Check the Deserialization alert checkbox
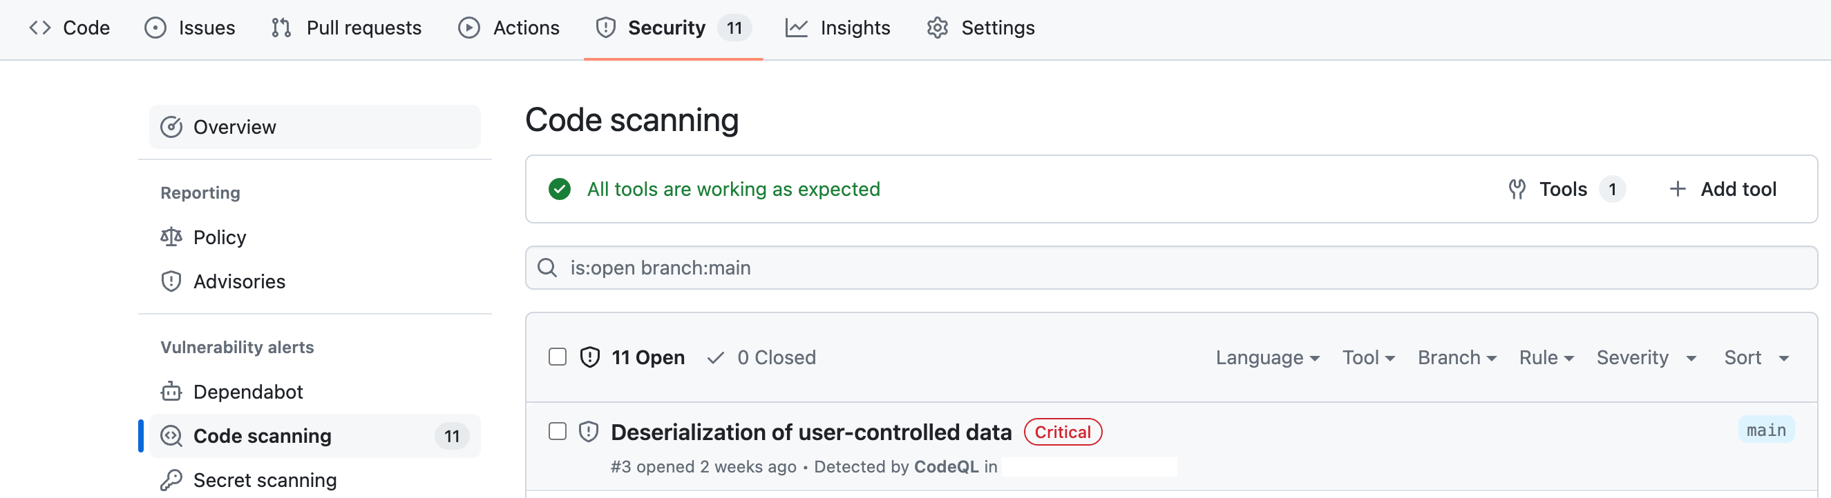Viewport: 1831px width, 498px height. (558, 431)
